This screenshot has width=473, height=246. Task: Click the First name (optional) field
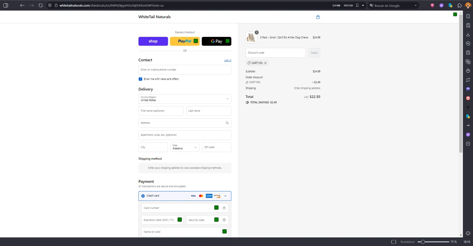coord(161,111)
